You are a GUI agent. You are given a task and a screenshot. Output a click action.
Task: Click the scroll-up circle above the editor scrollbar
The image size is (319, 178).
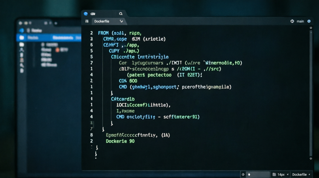click(x=311, y=28)
